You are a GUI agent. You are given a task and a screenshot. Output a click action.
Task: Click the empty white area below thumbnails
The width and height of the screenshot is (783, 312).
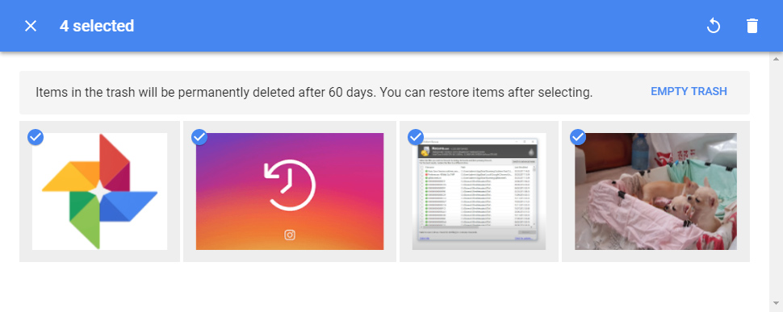384,286
